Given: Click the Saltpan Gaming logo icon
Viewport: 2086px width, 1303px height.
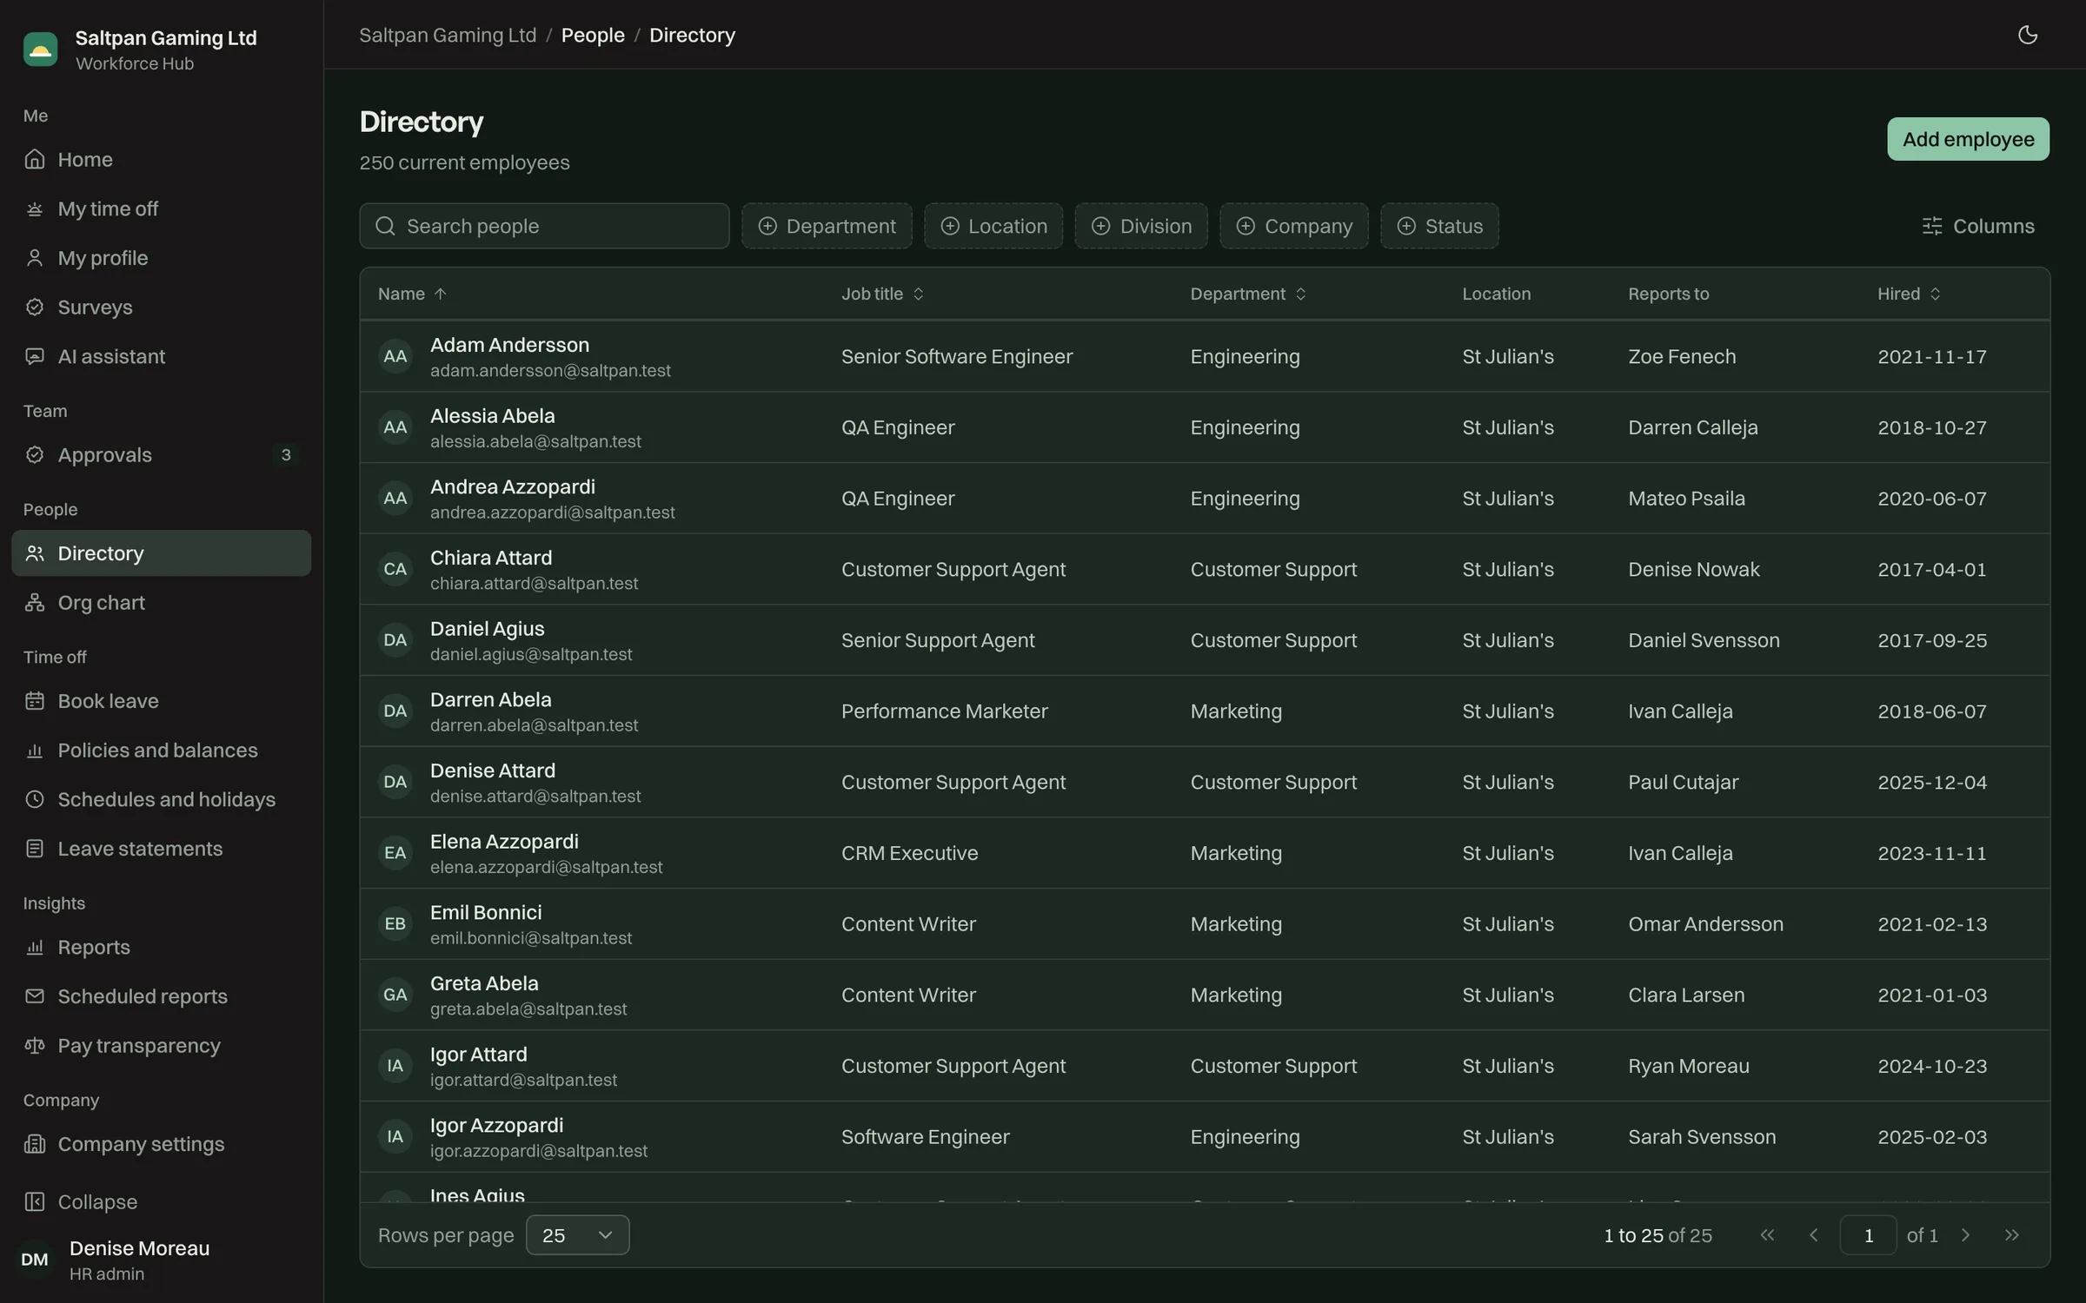Looking at the screenshot, I should [x=40, y=50].
